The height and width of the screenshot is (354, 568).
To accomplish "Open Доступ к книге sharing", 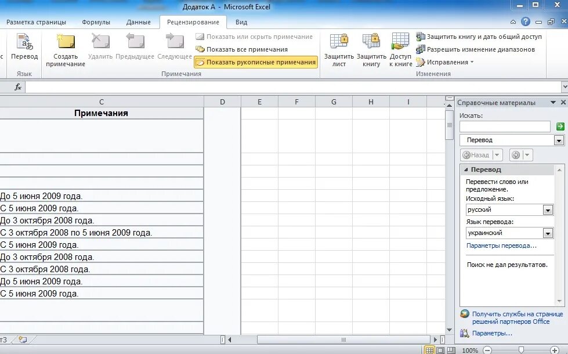I will [401, 50].
